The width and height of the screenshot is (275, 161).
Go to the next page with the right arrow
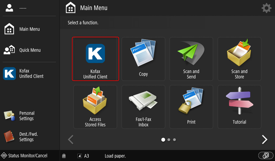pyautogui.click(x=265, y=139)
